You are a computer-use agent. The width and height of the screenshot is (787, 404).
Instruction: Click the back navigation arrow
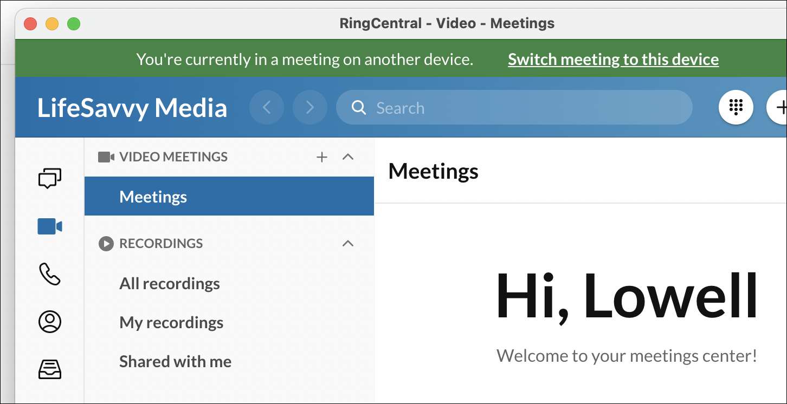coord(267,107)
